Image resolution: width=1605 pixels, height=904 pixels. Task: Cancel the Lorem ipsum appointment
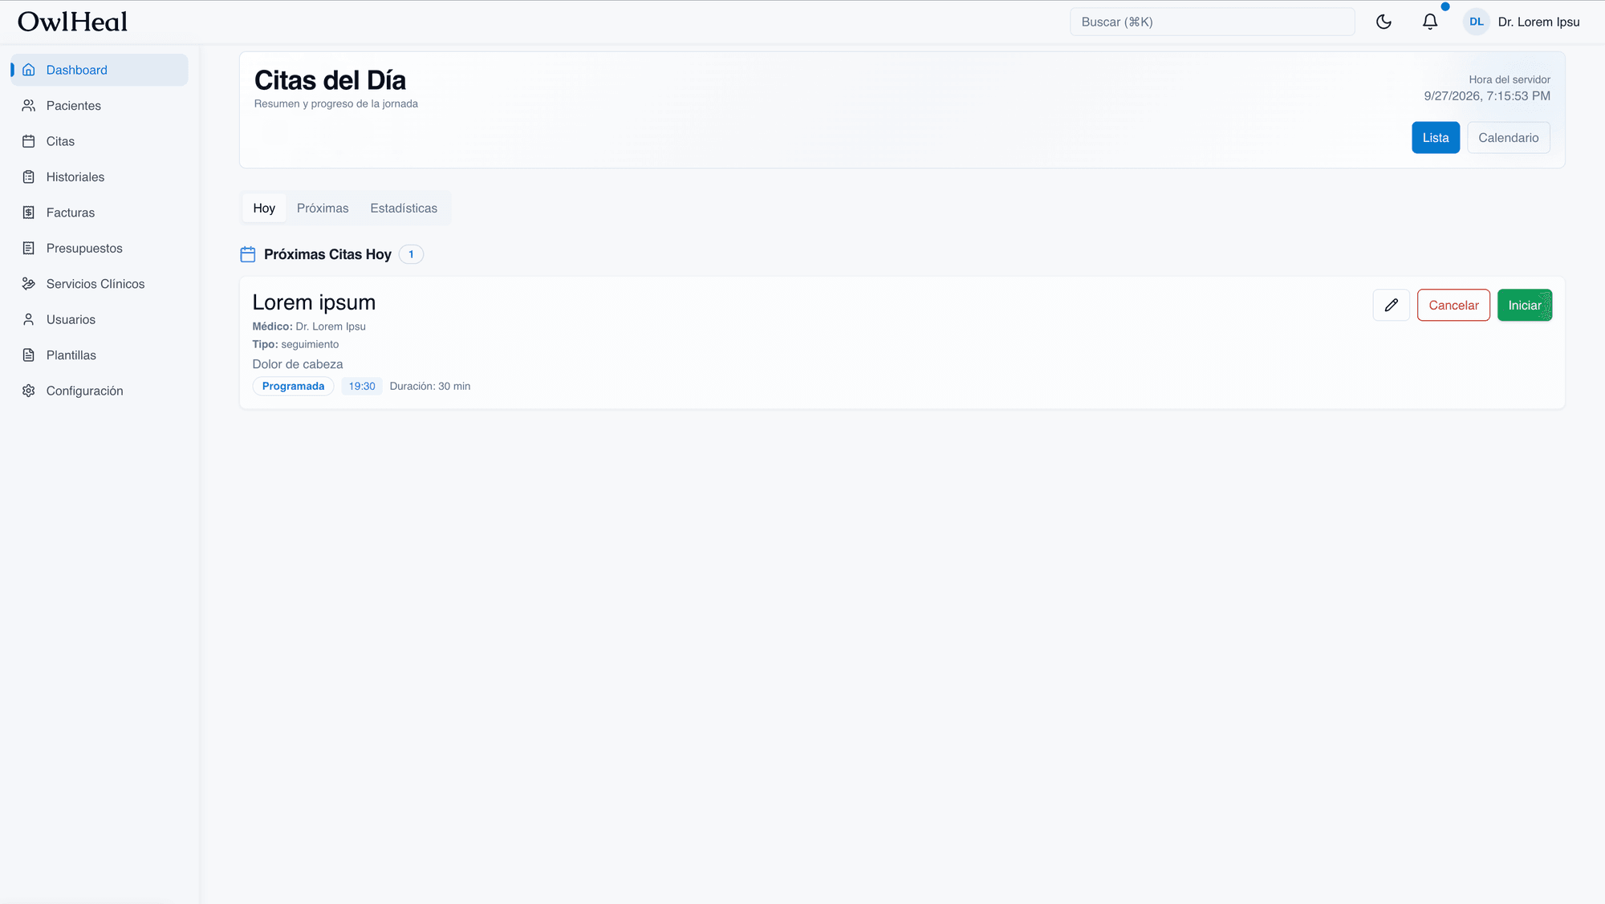(1453, 305)
